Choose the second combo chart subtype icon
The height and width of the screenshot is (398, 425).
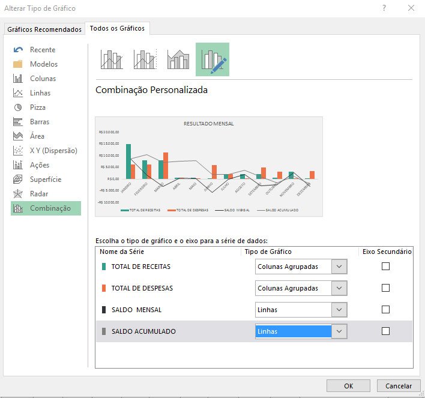(145, 59)
